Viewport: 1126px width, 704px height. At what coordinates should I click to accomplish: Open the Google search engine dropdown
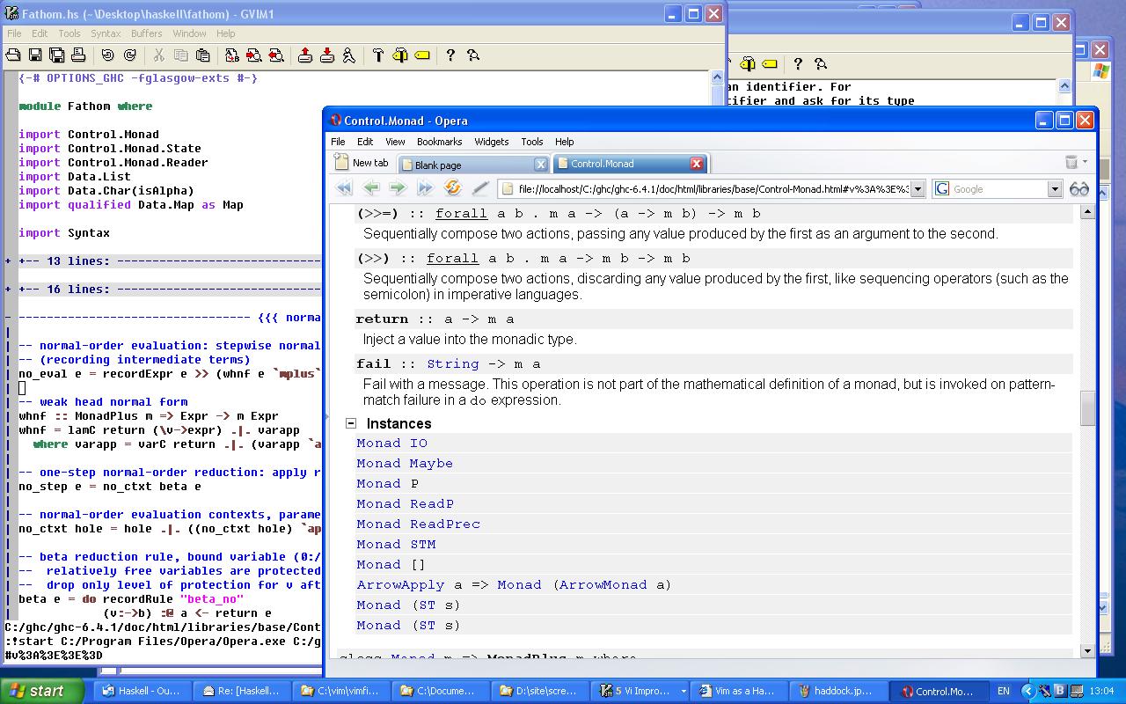[1054, 188]
